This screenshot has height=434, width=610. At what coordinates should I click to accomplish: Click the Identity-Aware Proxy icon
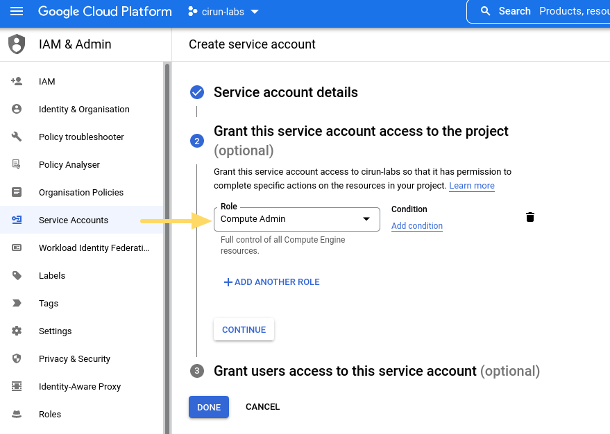[17, 386]
